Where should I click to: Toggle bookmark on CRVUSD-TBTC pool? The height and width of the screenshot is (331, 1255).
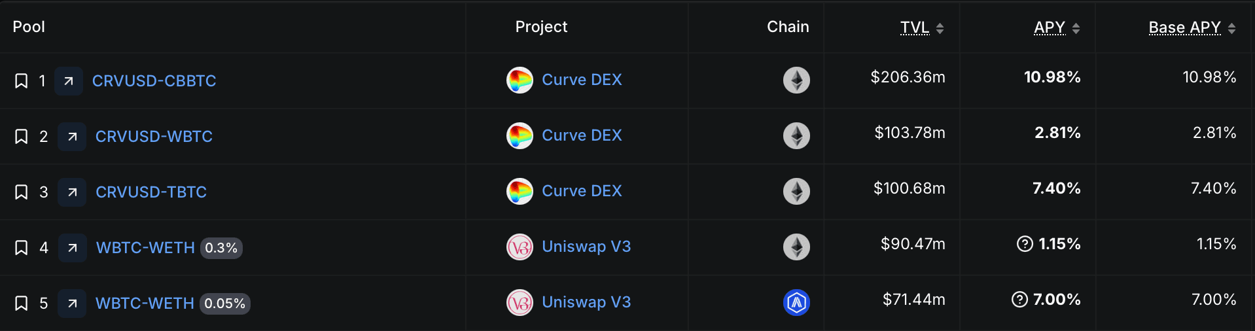pyautogui.click(x=21, y=192)
